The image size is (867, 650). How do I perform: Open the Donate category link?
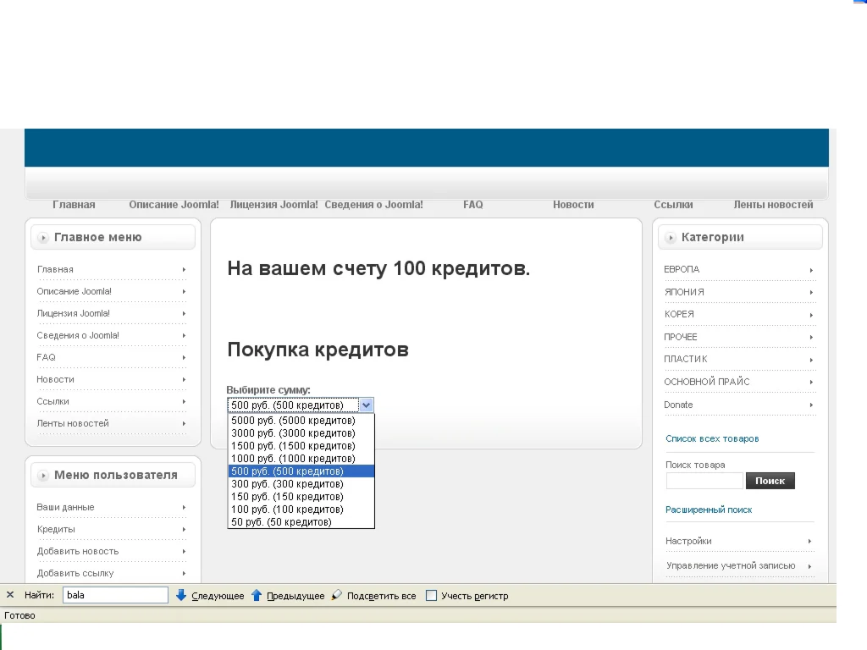[x=678, y=405]
